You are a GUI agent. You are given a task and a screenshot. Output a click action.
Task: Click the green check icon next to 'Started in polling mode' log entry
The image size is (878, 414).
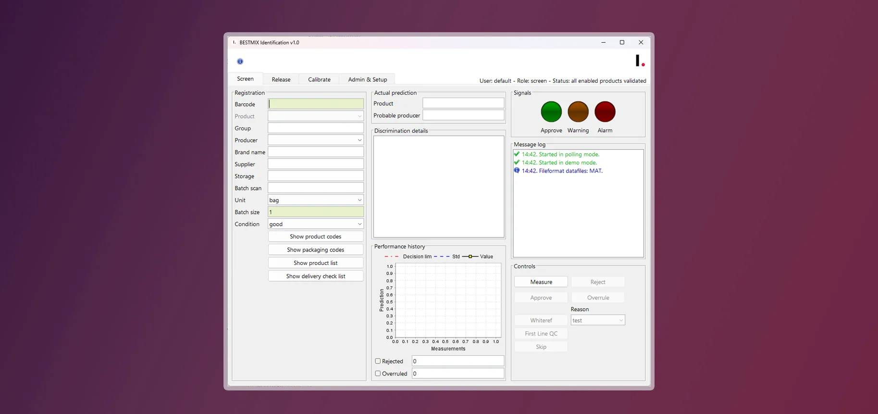point(517,154)
